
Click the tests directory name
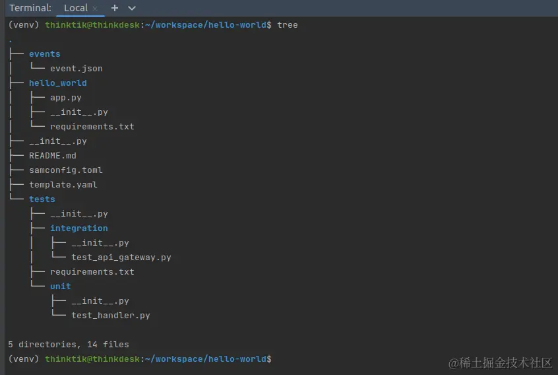coord(42,199)
